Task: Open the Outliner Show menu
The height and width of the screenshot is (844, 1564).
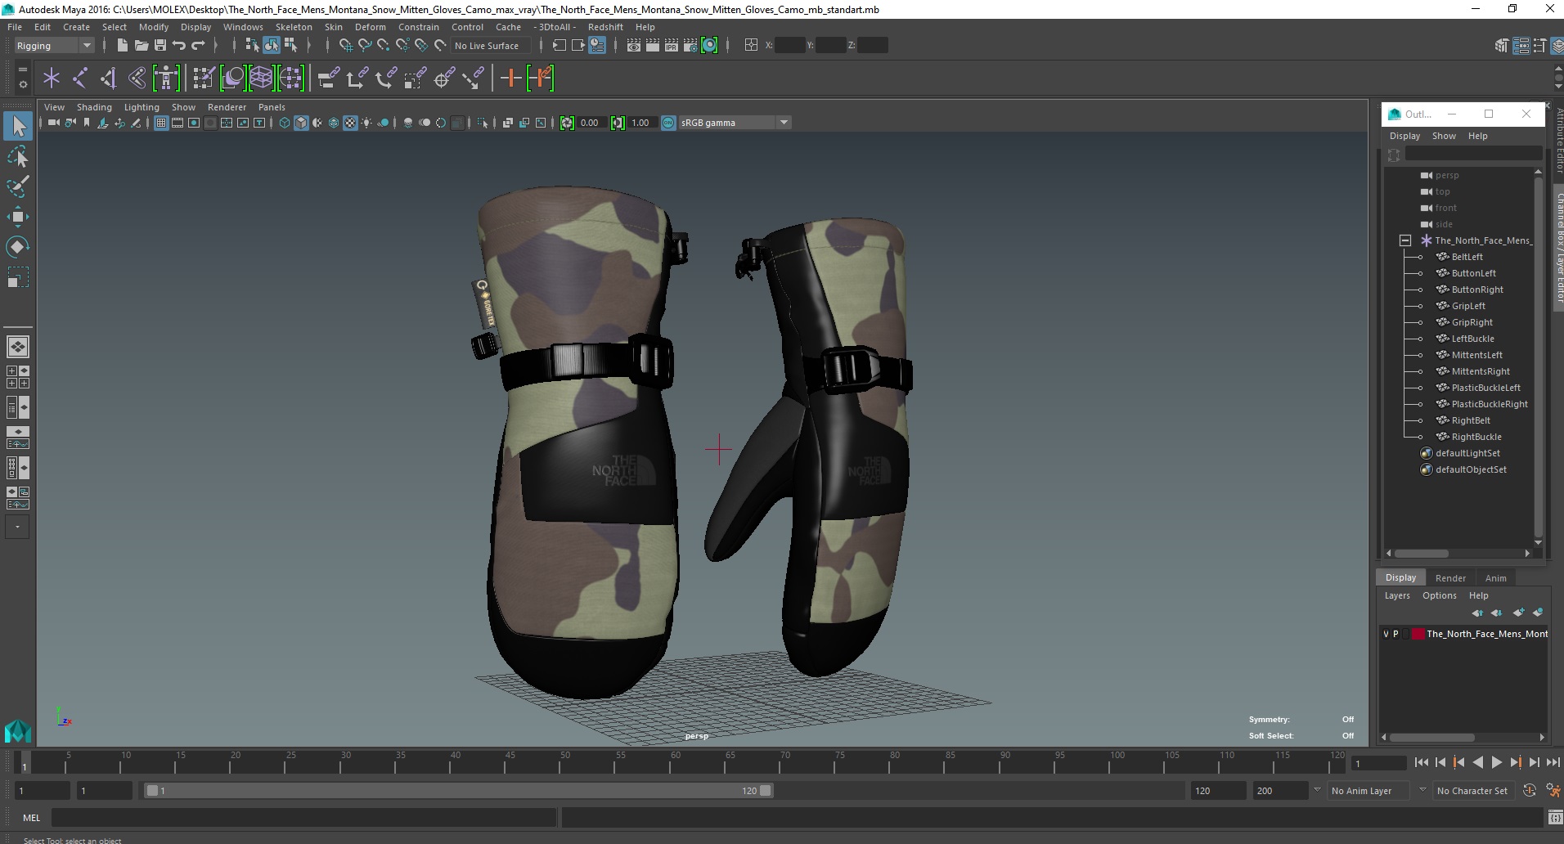Action: pos(1444,136)
